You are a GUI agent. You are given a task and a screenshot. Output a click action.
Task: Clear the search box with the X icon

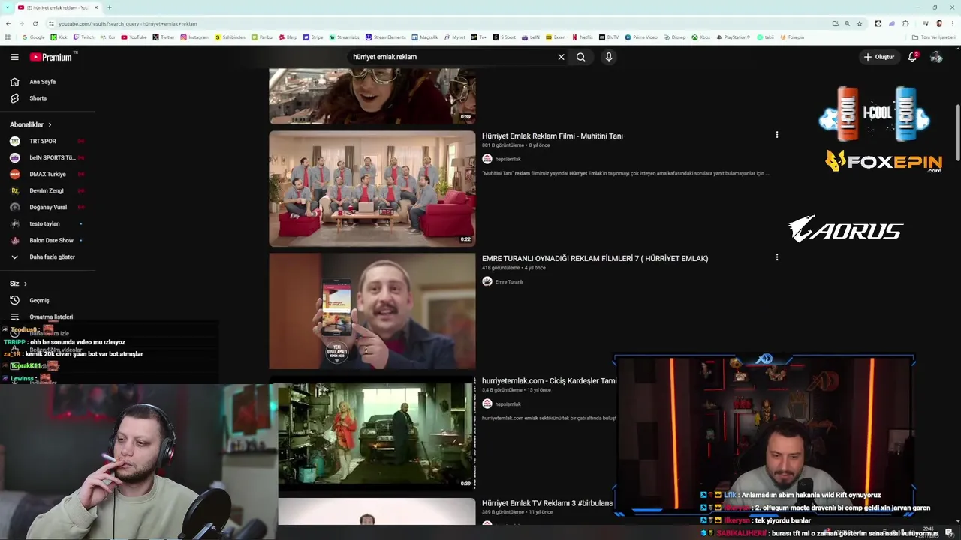[x=561, y=57]
